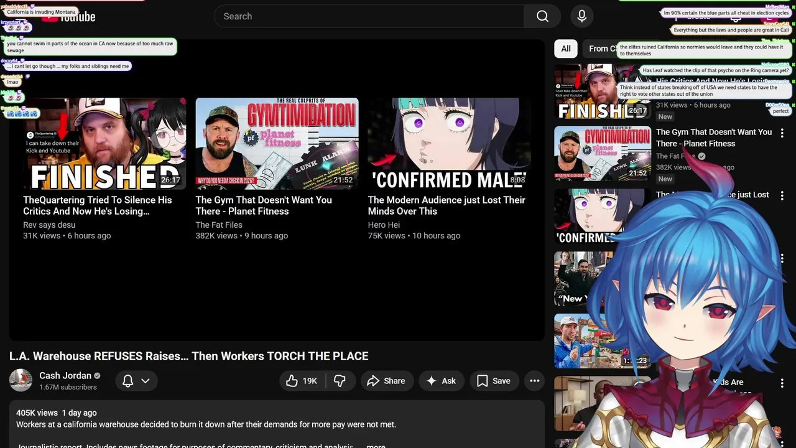Open sidebar GYMTIMIDATION thumbnail

pos(603,154)
